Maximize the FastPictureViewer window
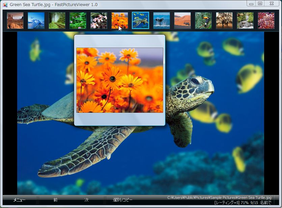This screenshot has width=282, height=208. (x=260, y=3)
